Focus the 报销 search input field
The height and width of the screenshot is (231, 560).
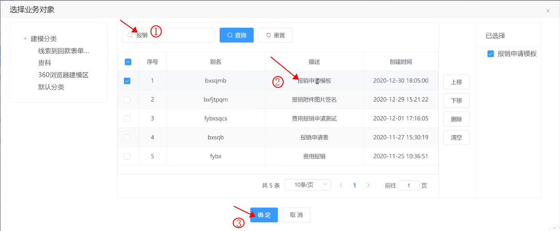[x=173, y=35]
